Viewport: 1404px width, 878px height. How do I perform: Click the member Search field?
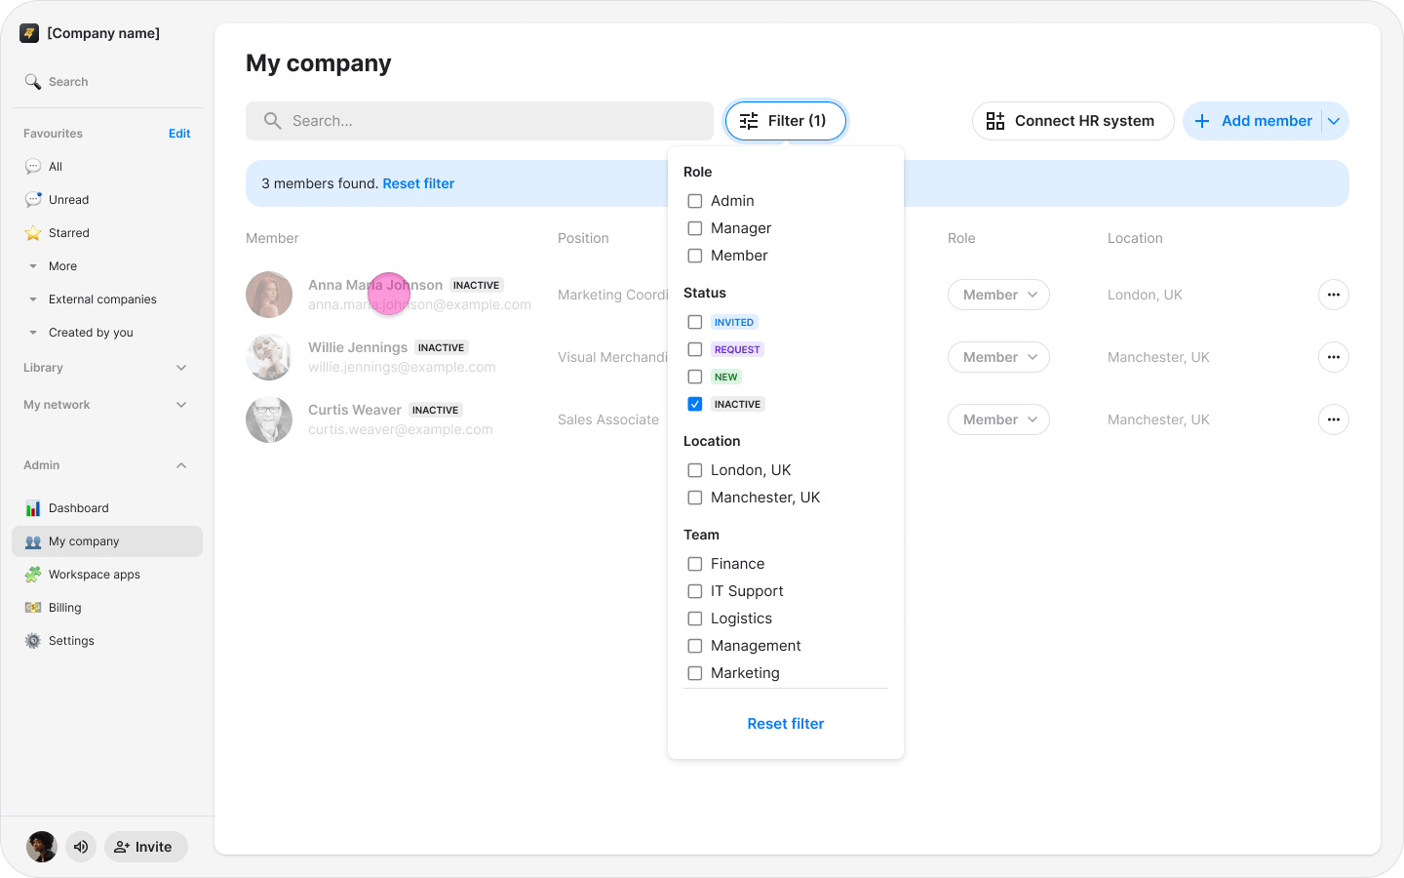pyautogui.click(x=480, y=121)
